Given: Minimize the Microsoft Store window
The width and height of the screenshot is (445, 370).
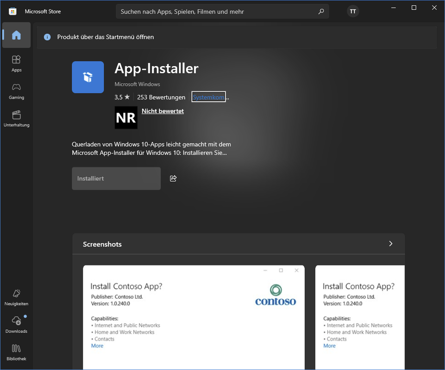Looking at the screenshot, I should (x=393, y=8).
